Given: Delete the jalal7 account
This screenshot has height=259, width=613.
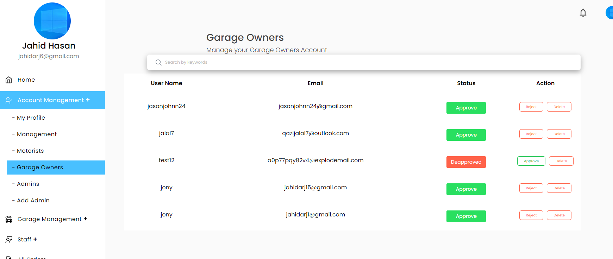Looking at the screenshot, I should point(559,134).
